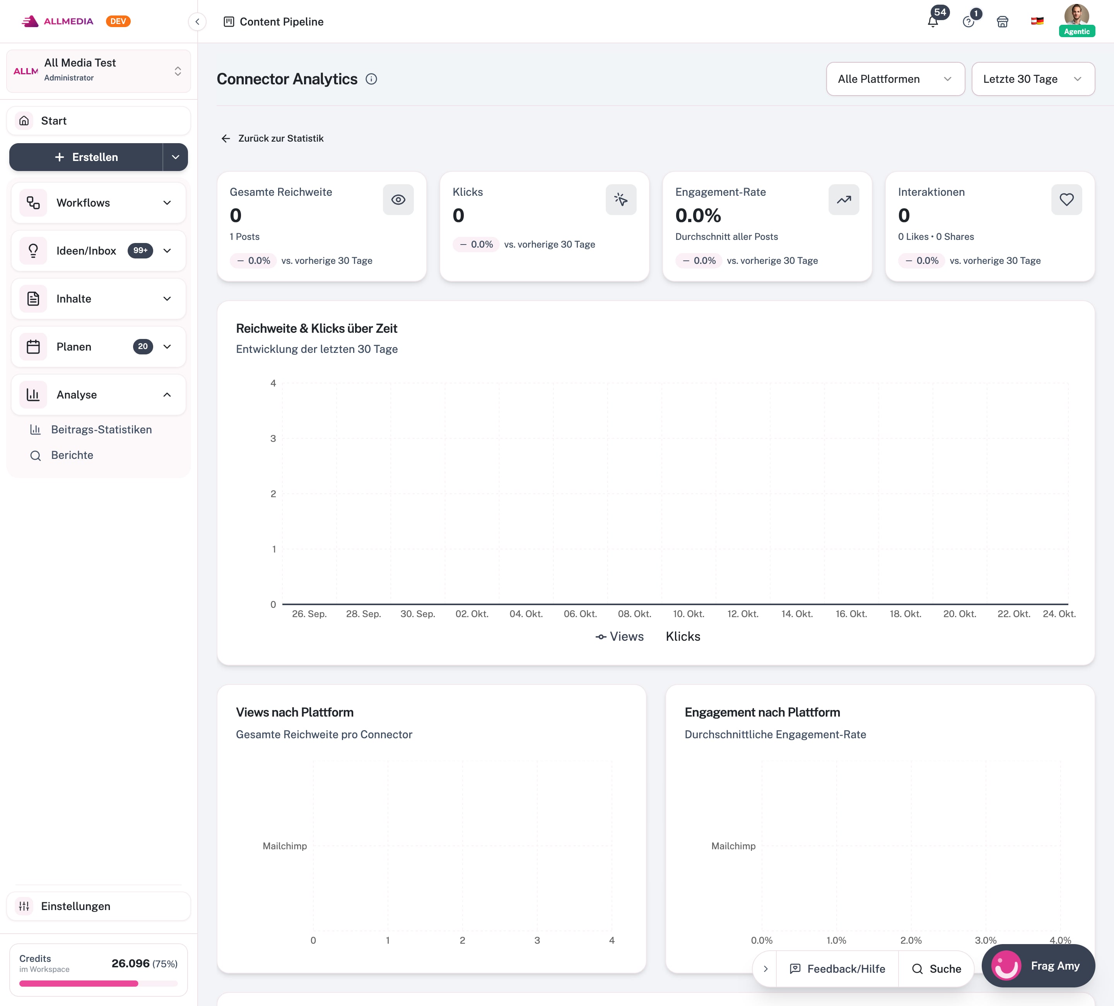Expand the Inhalte section chevron
This screenshot has width=1114, height=1006.
pos(167,299)
